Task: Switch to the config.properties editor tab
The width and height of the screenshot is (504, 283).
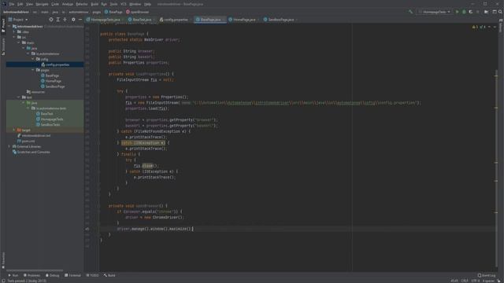Action: (x=176, y=20)
